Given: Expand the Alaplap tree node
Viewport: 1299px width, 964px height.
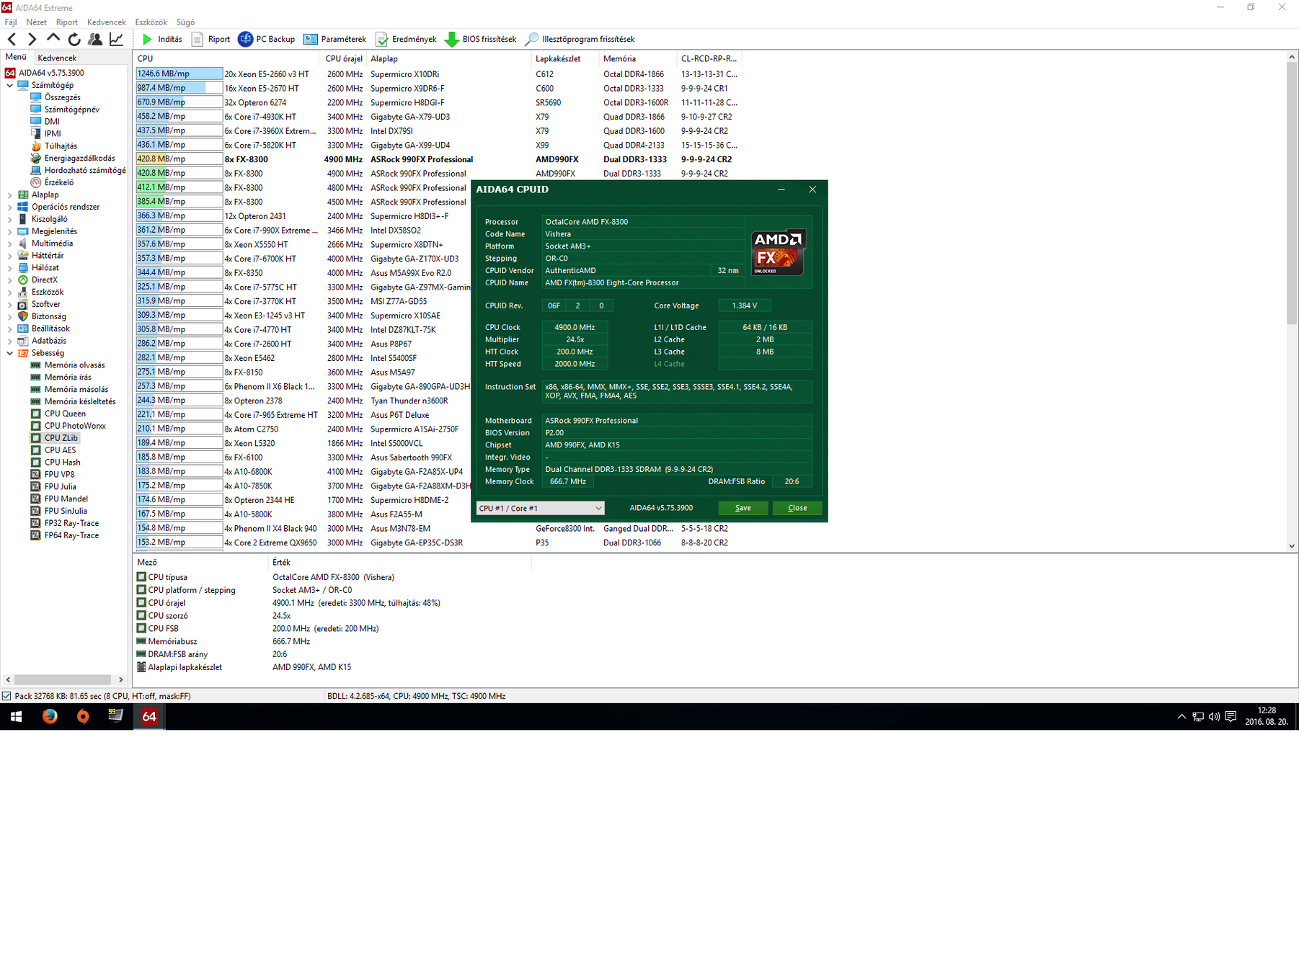Looking at the screenshot, I should coord(9,195).
